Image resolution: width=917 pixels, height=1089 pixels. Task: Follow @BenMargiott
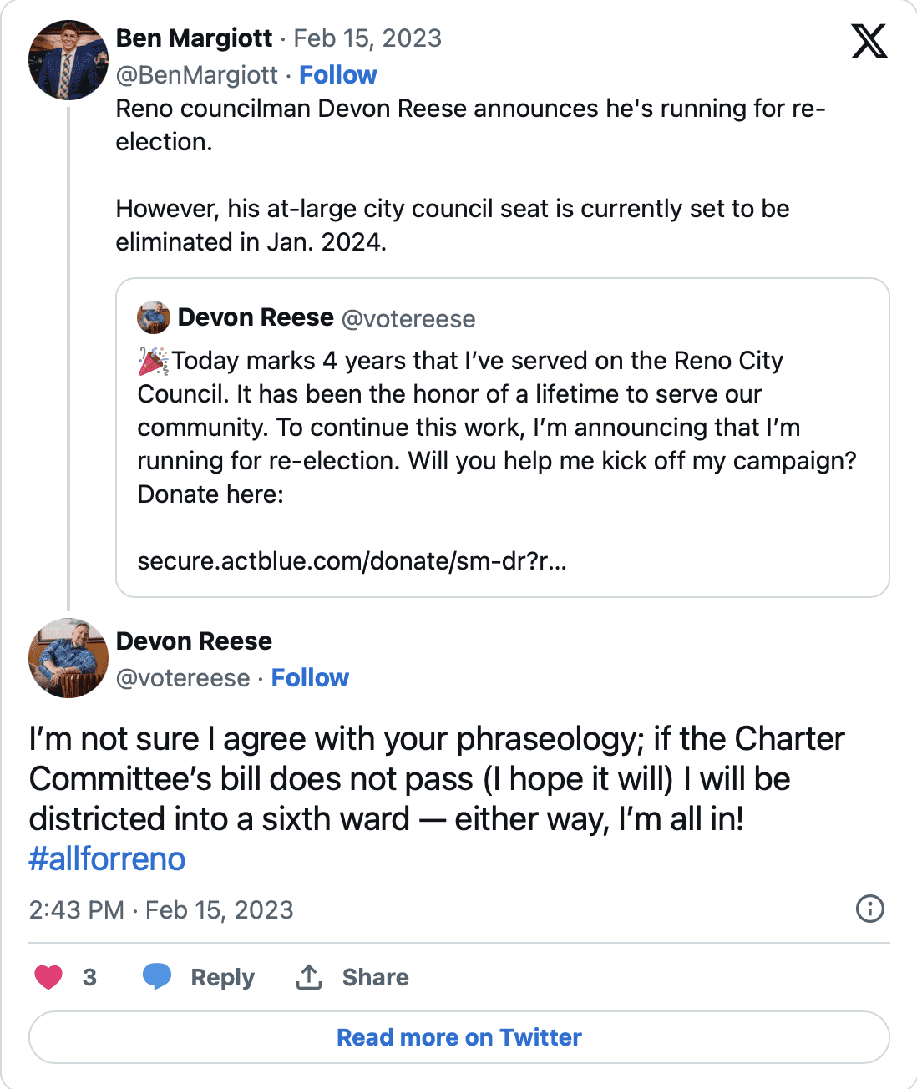pos(338,75)
